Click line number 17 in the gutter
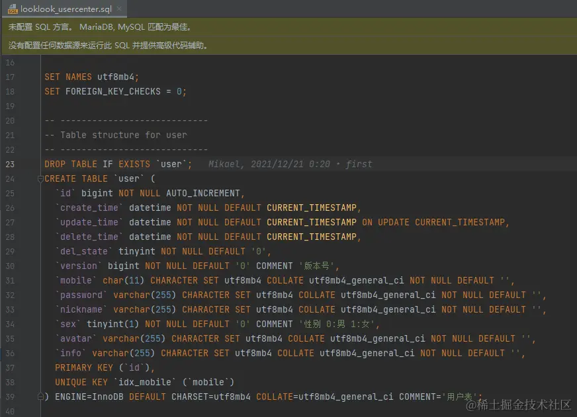 coord(10,77)
